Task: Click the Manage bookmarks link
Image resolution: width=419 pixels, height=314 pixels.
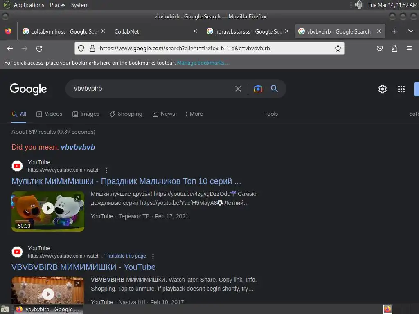Action: (x=203, y=63)
